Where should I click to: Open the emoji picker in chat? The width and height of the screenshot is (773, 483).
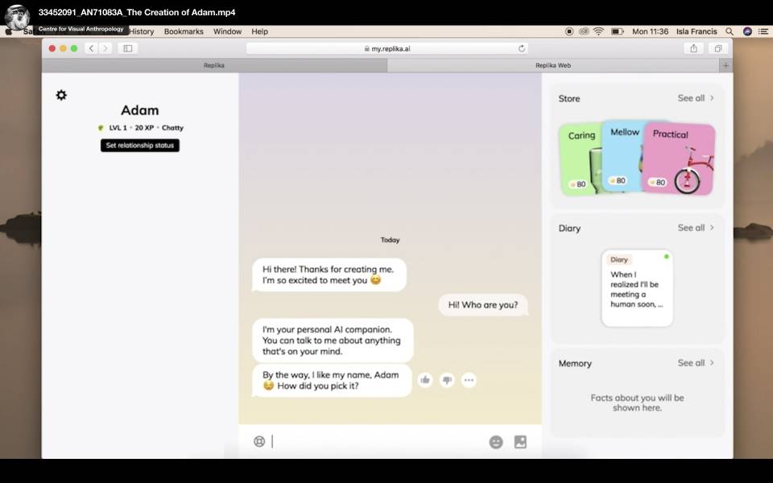coord(496,442)
